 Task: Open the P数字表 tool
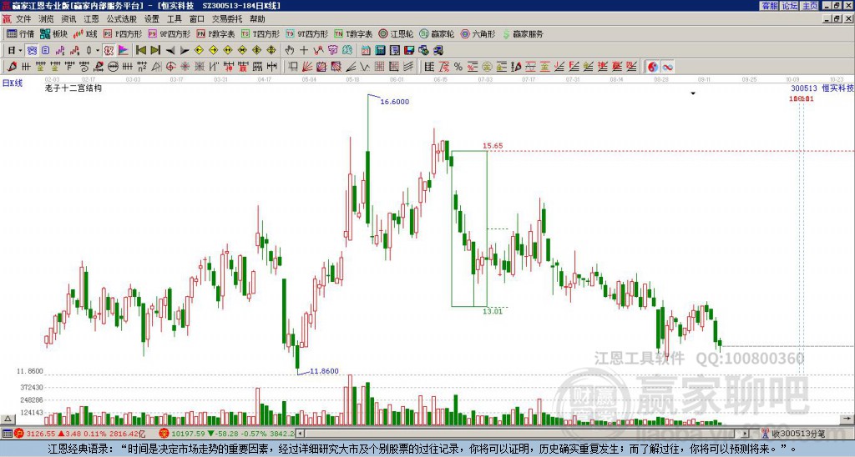point(216,33)
